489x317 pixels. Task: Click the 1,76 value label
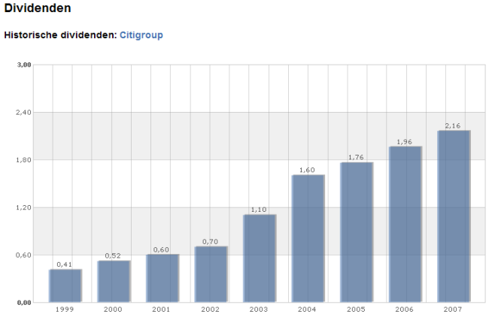[356, 157]
